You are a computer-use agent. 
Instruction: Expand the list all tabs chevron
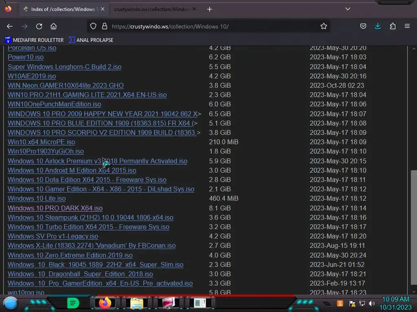pos(348,9)
